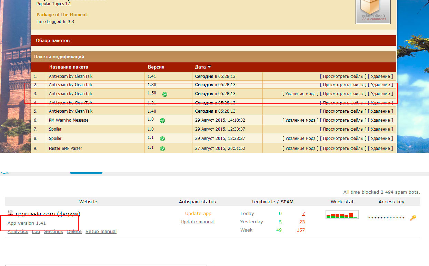
Task: Click week legitimate count 49
Action: pos(279,230)
